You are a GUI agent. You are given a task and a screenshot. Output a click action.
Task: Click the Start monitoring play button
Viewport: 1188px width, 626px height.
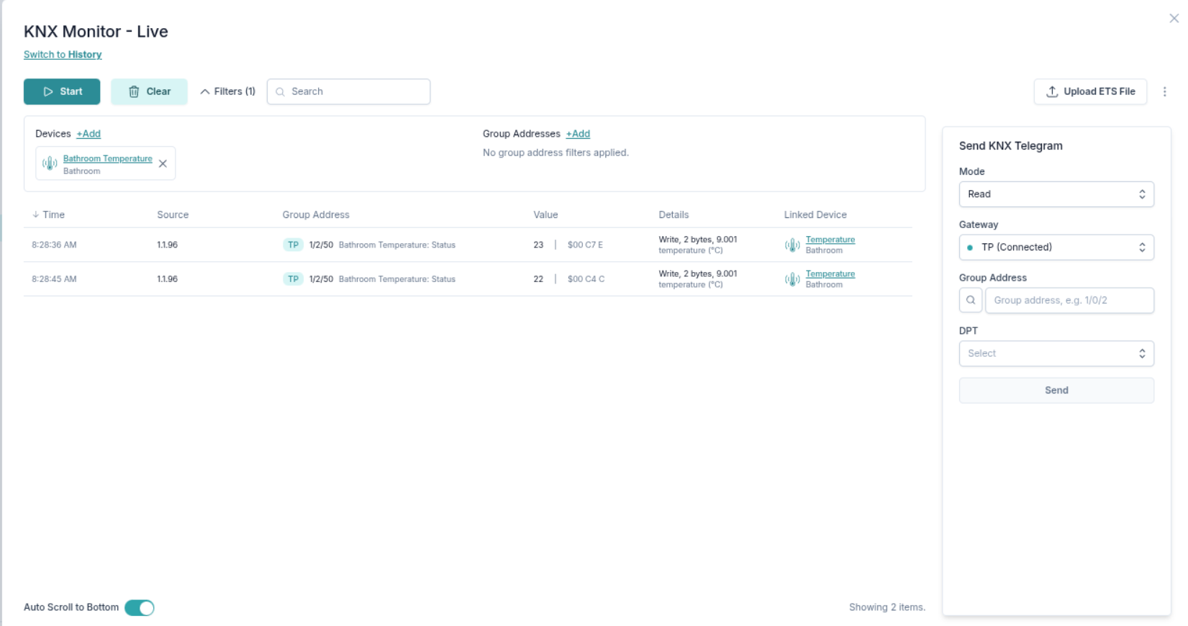pos(62,91)
